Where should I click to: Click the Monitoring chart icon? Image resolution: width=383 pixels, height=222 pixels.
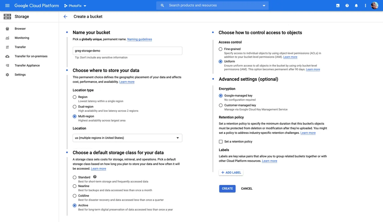(x=7, y=38)
